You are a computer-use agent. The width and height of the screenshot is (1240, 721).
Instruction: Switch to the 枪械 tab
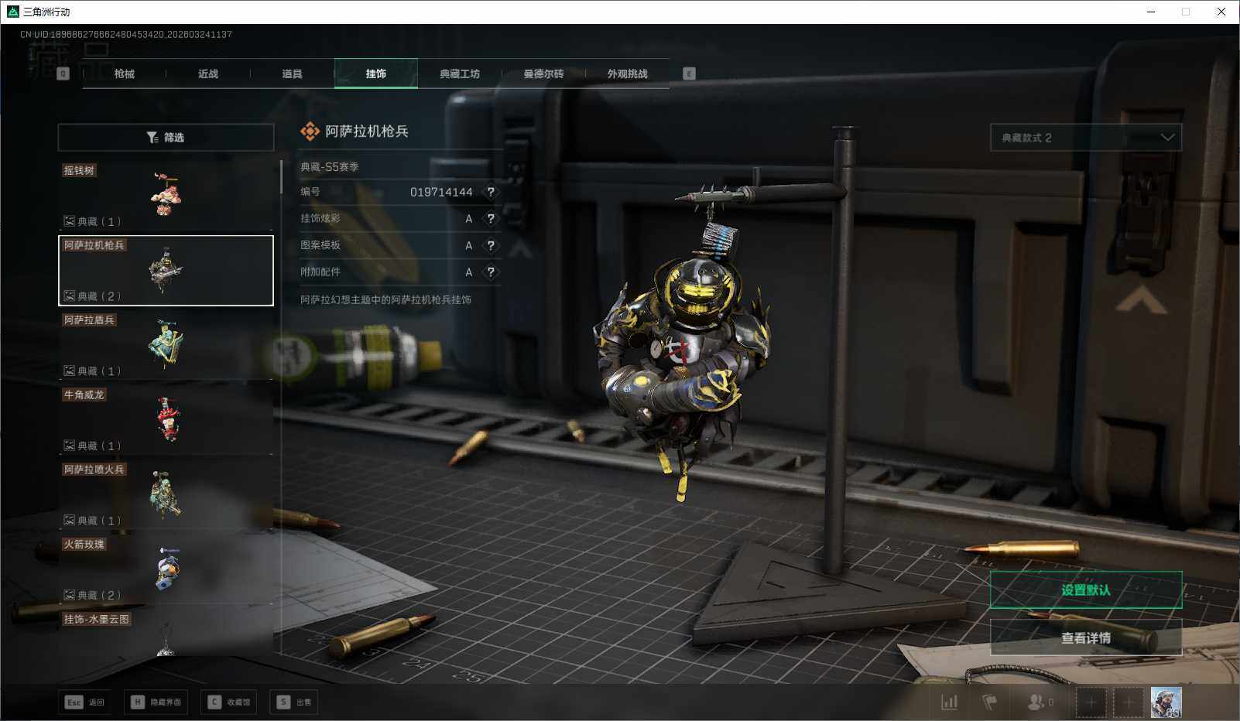click(x=124, y=73)
